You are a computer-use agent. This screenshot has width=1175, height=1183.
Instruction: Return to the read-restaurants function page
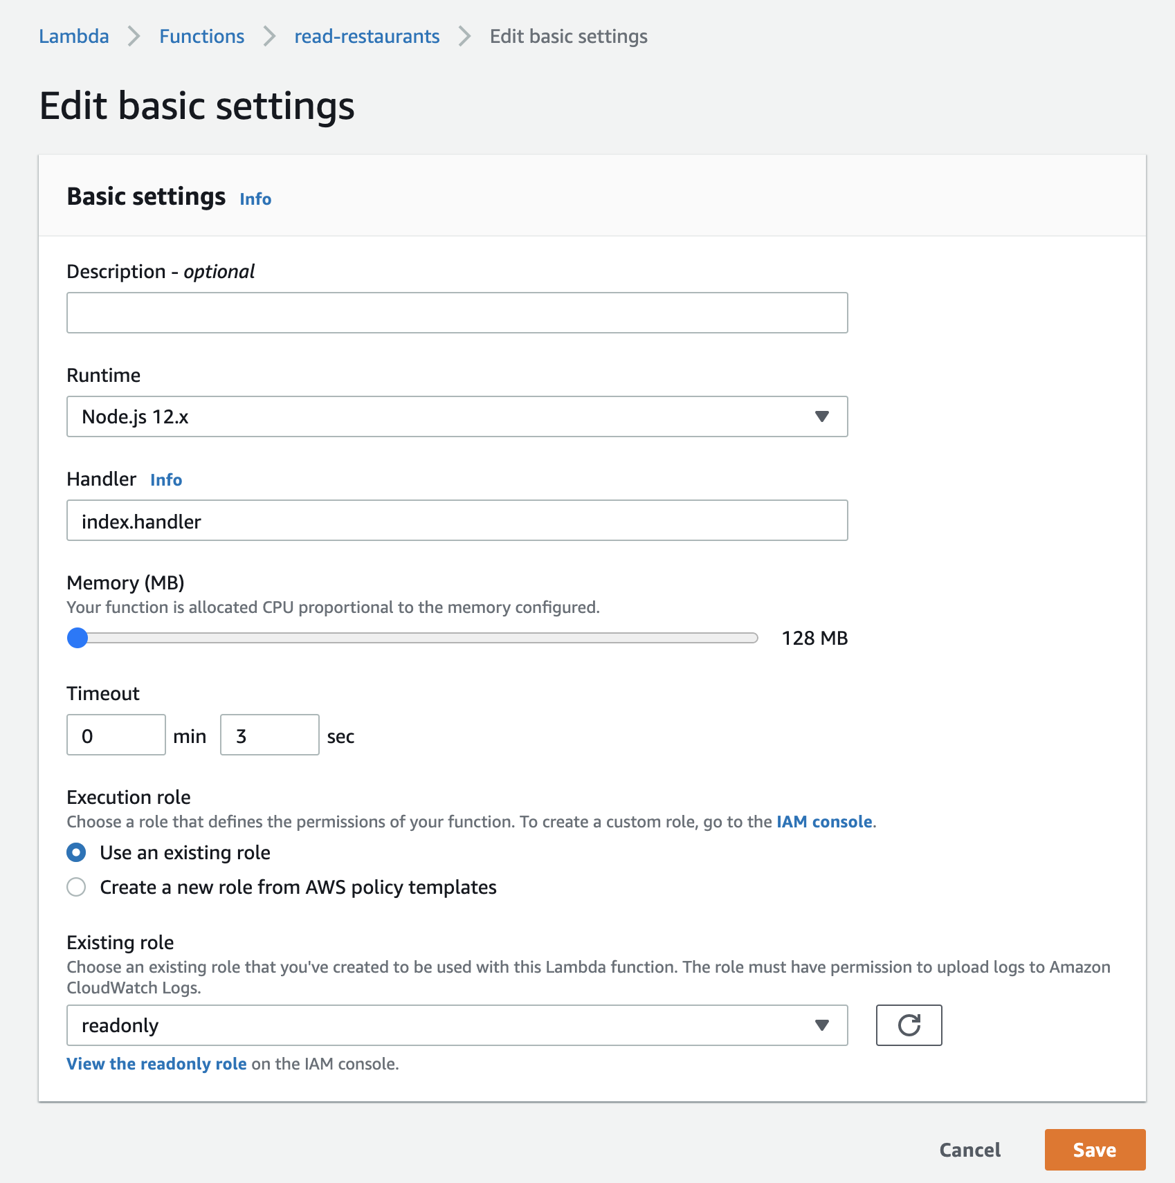click(366, 36)
